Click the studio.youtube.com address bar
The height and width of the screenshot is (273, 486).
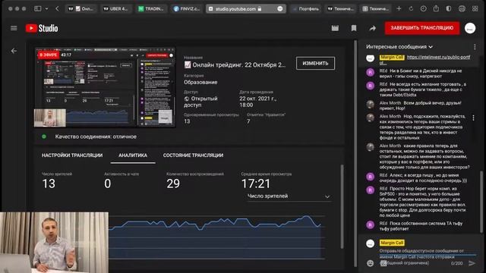246,8
